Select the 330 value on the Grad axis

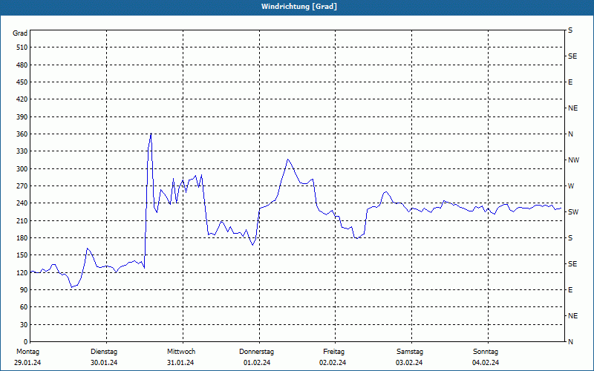tap(22, 151)
